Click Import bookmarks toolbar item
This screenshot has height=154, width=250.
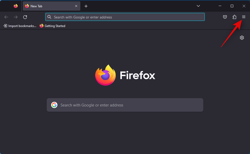pyautogui.click(x=20, y=26)
